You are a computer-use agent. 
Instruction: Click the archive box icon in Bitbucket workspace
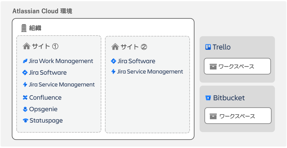pos(213,116)
